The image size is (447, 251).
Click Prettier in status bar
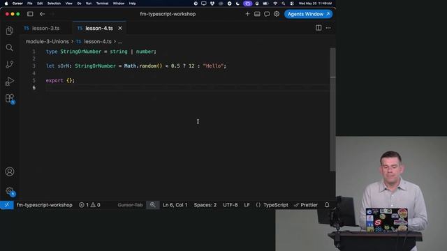tap(306, 205)
